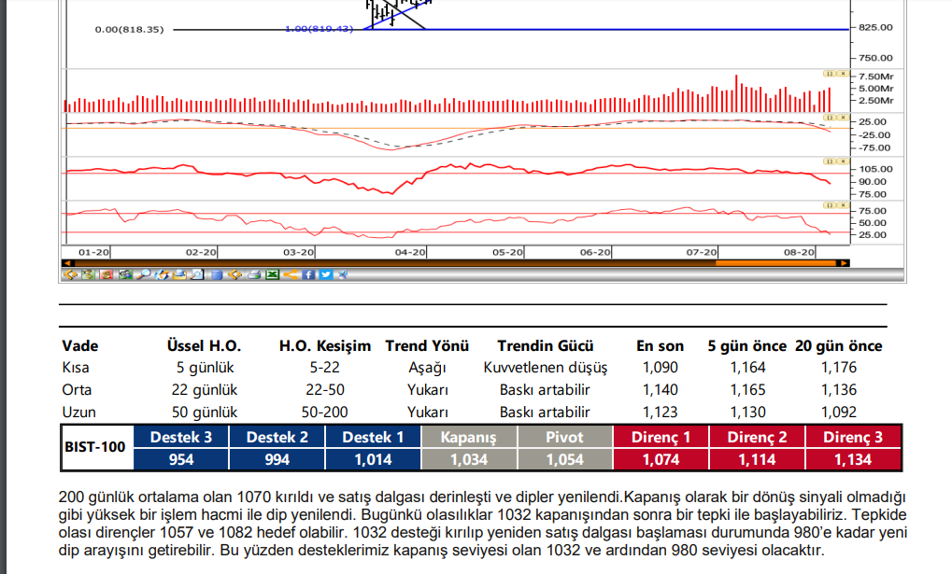Click the Kuvvetlenen düşüş cell

coord(546,368)
